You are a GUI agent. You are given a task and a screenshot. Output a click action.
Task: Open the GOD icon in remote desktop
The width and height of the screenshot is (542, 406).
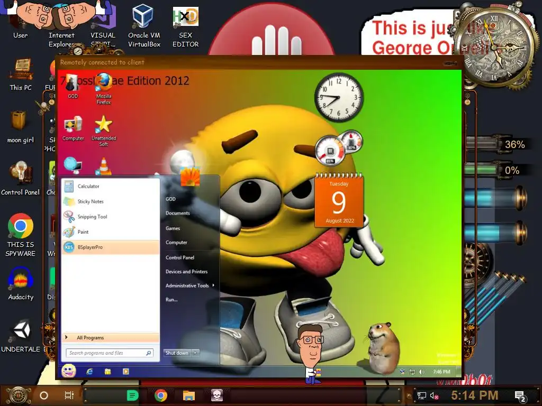click(x=73, y=87)
